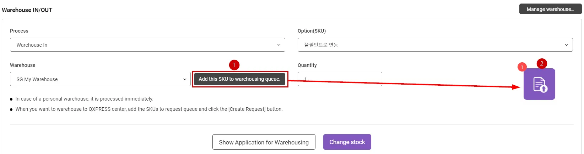The width and height of the screenshot is (584, 154).
Task: Open the Process dropdown showing Warehouse In
Action: [x=147, y=45]
